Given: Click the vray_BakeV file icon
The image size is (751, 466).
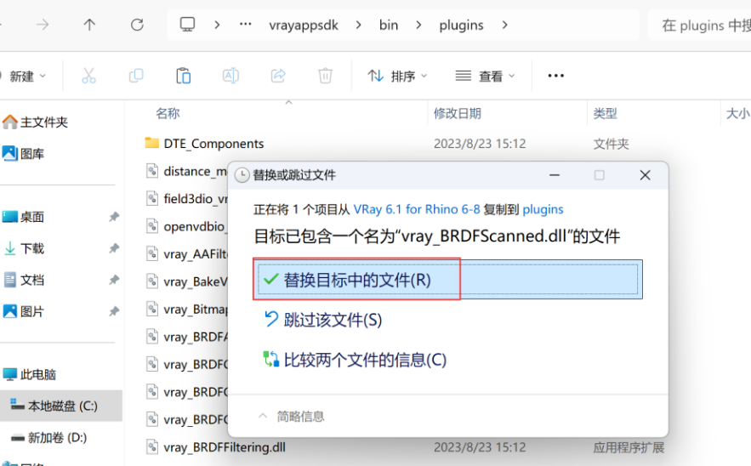Looking at the screenshot, I should [x=152, y=281].
